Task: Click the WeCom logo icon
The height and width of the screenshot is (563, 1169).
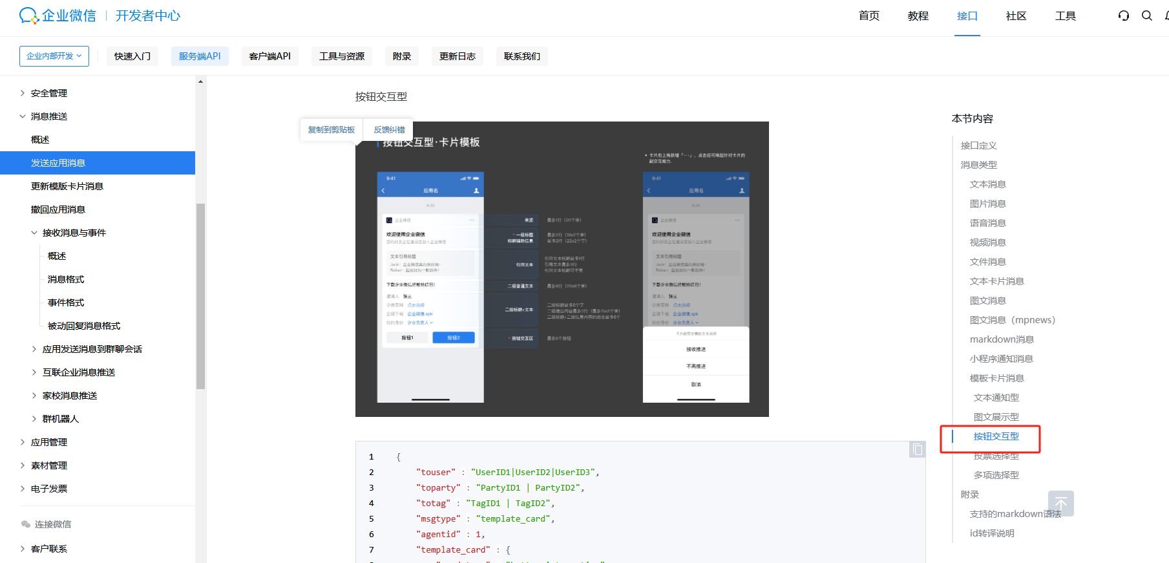Action: coord(28,16)
